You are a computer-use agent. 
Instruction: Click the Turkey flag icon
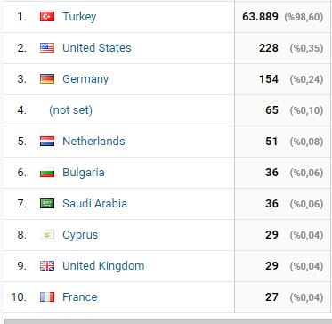(47, 17)
